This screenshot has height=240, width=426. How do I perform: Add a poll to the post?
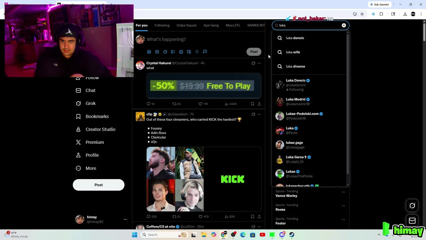(173, 52)
